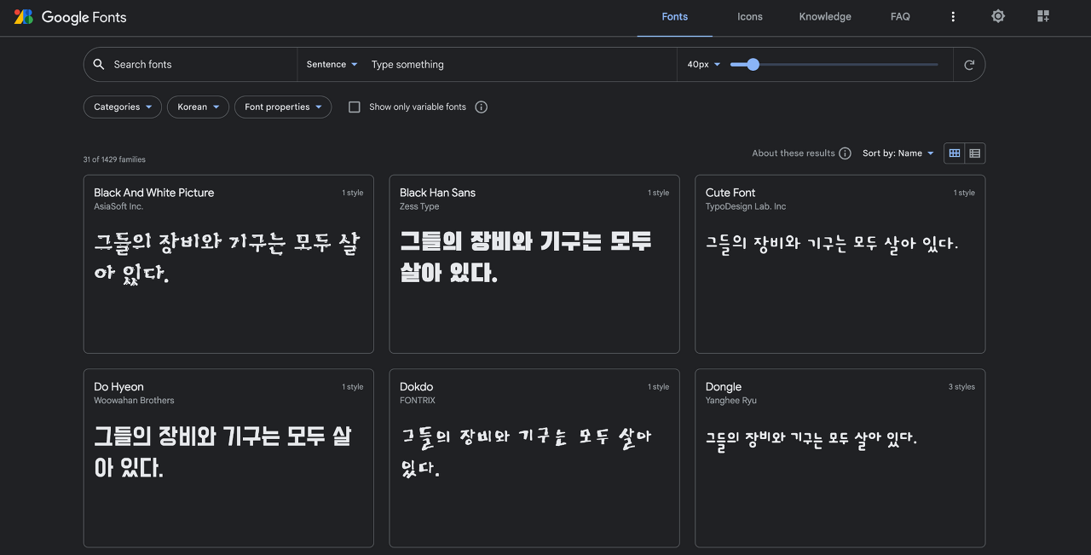The image size is (1091, 555).
Task: Reset preview settings with the refresh icon
Action: point(969,65)
